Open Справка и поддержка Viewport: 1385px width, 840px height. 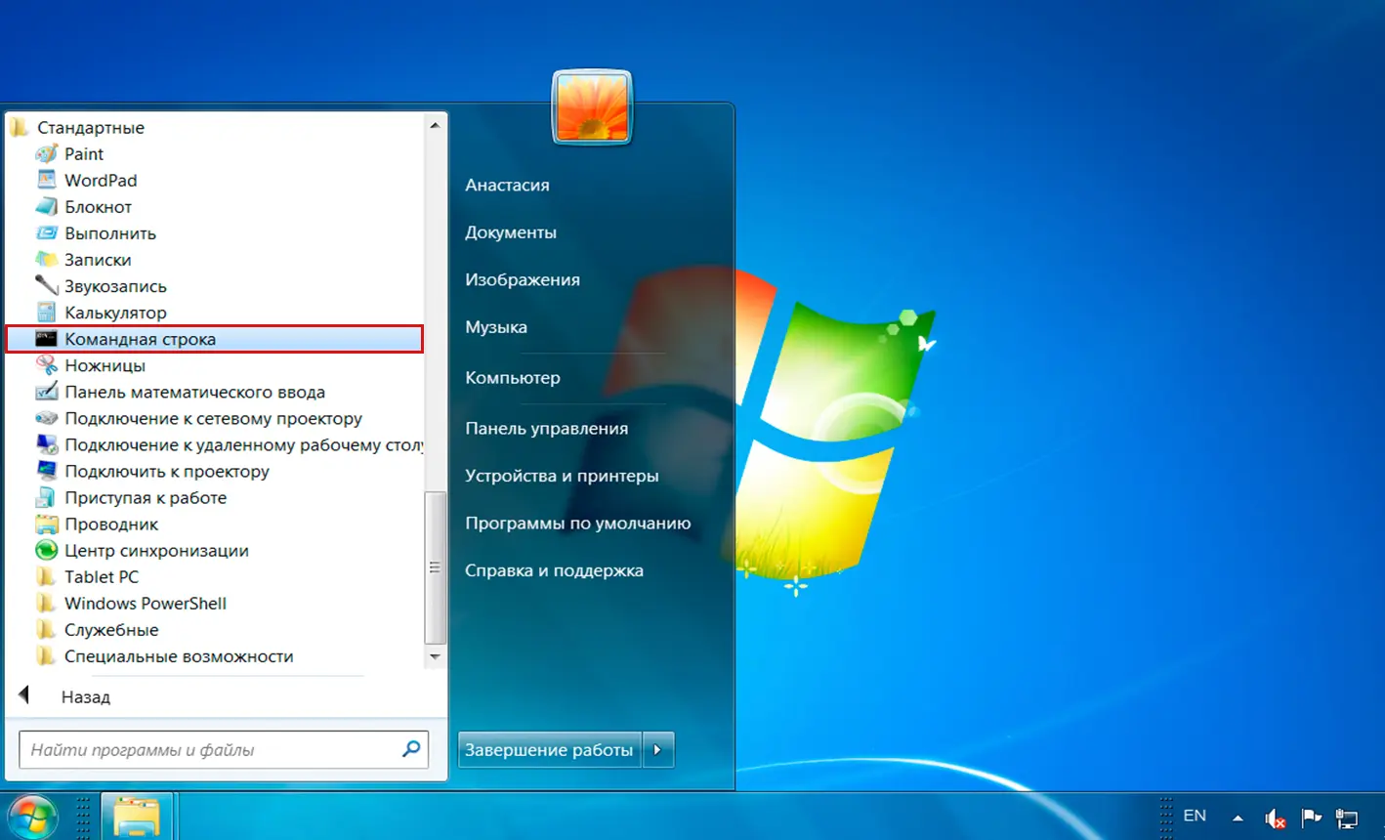(554, 570)
